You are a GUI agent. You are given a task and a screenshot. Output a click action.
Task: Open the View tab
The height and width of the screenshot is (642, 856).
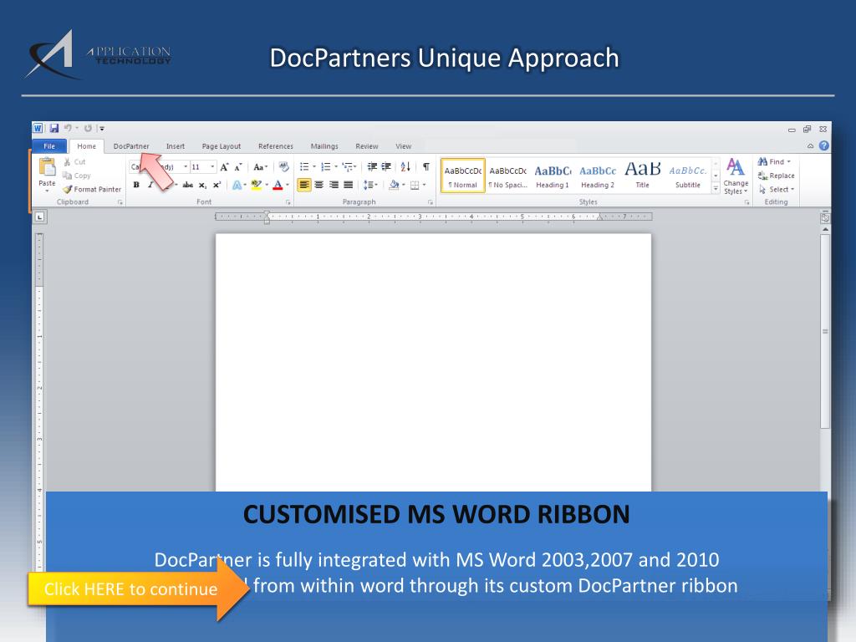(404, 146)
